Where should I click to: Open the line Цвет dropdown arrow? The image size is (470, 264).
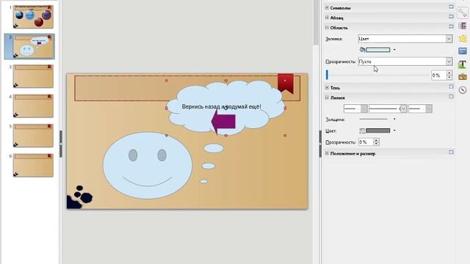[x=394, y=131]
